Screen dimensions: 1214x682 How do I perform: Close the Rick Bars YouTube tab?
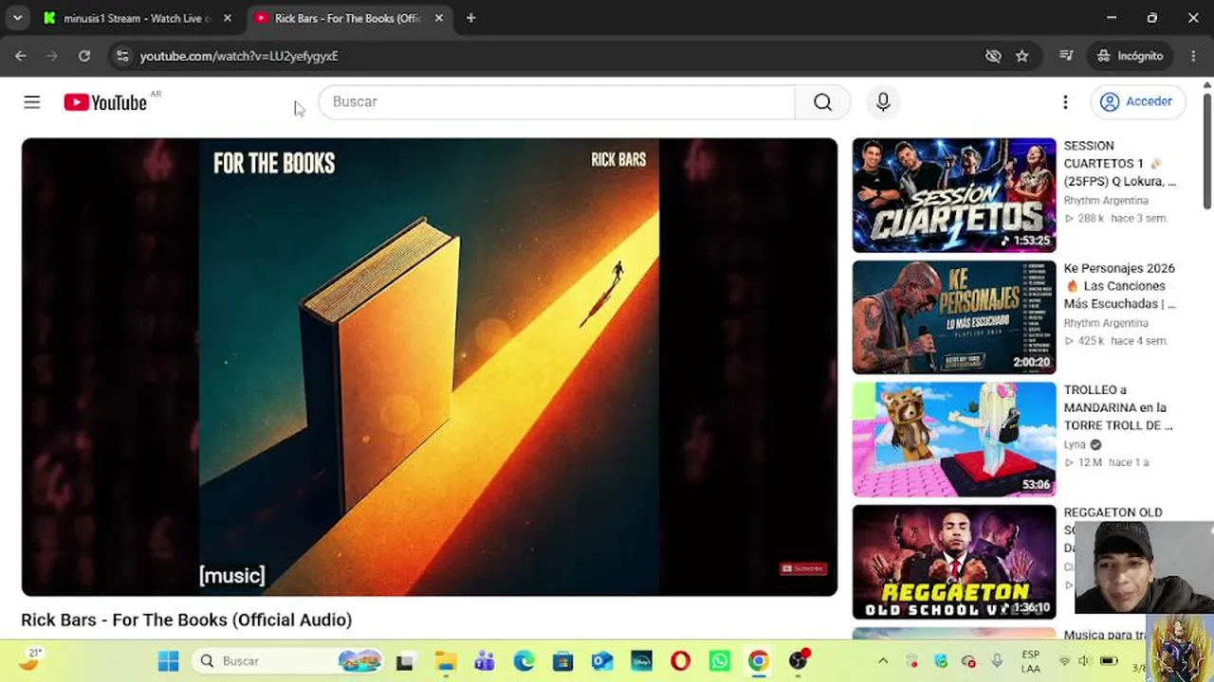438,18
